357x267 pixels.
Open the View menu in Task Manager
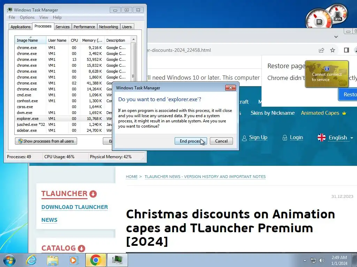[x=44, y=17]
